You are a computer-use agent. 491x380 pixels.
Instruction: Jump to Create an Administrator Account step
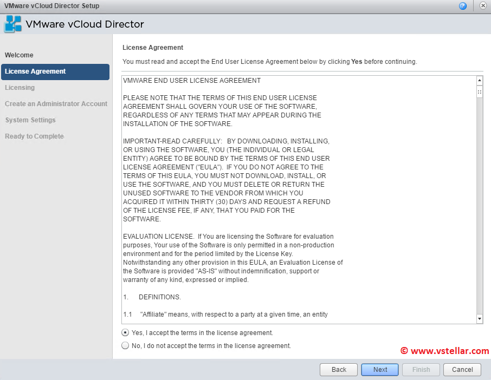click(x=56, y=104)
